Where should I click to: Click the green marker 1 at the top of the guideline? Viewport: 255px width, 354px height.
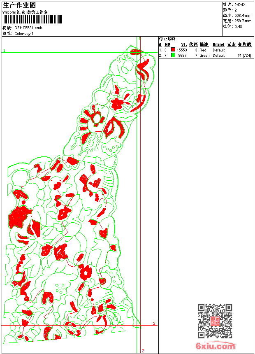tap(139, 38)
